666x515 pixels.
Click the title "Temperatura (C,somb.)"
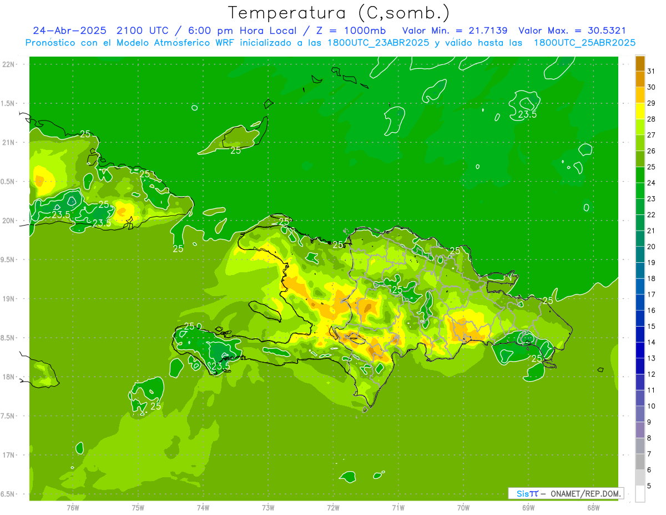[x=339, y=13]
